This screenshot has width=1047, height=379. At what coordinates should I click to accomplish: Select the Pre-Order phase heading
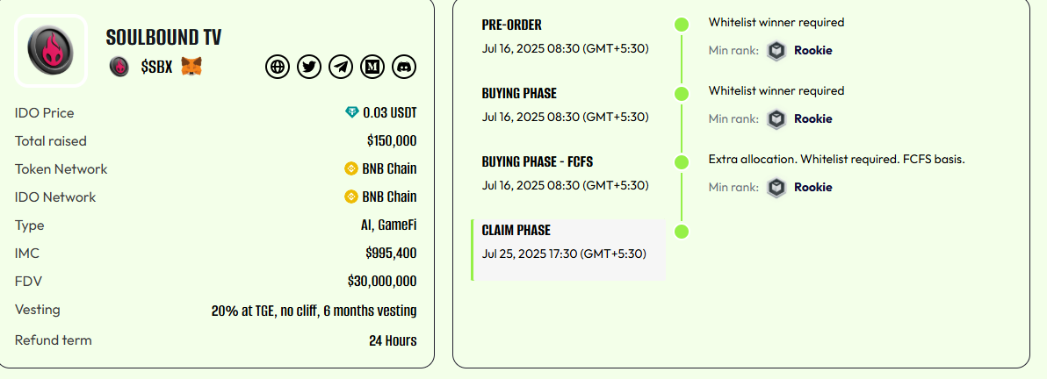(x=512, y=25)
